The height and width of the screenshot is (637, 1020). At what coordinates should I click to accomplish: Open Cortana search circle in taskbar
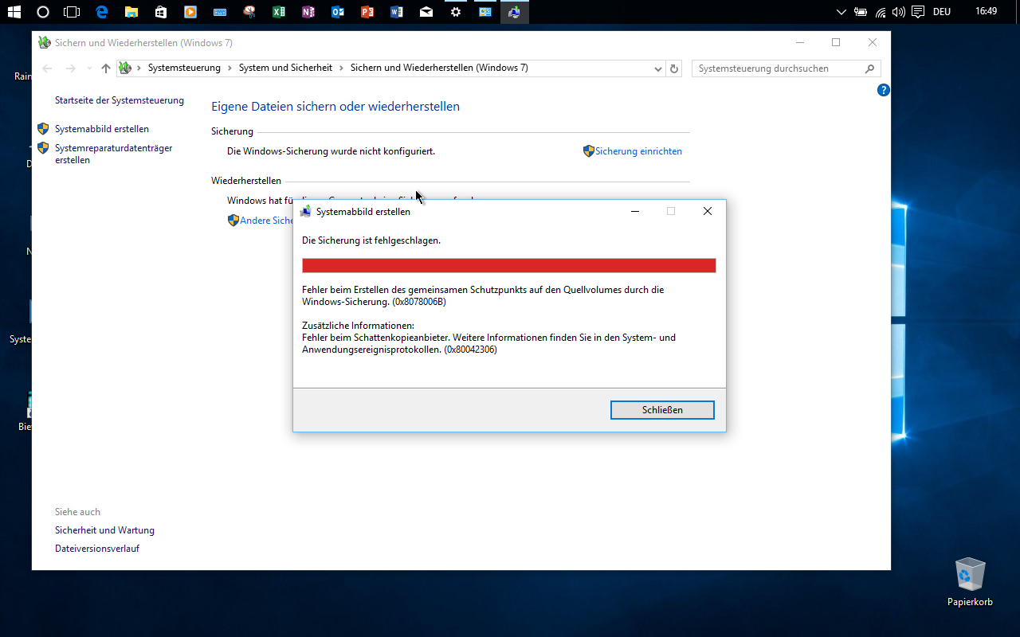pos(43,12)
